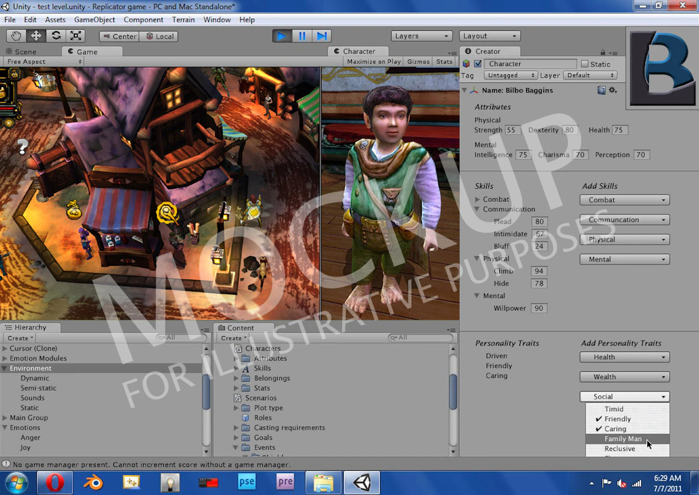Viewport: 699px width, 495px height.
Task: Open the GameObject menu
Action: tap(95, 19)
